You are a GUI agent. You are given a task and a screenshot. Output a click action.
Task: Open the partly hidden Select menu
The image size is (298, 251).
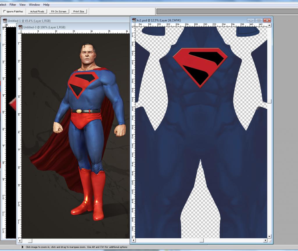click(3, 5)
